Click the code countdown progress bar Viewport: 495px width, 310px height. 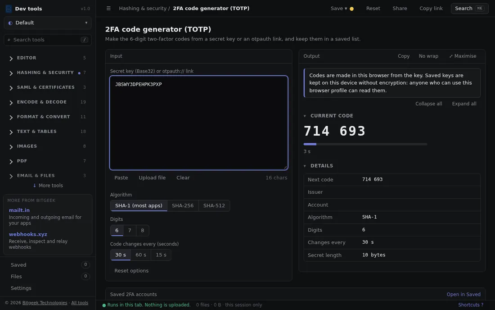pyautogui.click(x=365, y=144)
